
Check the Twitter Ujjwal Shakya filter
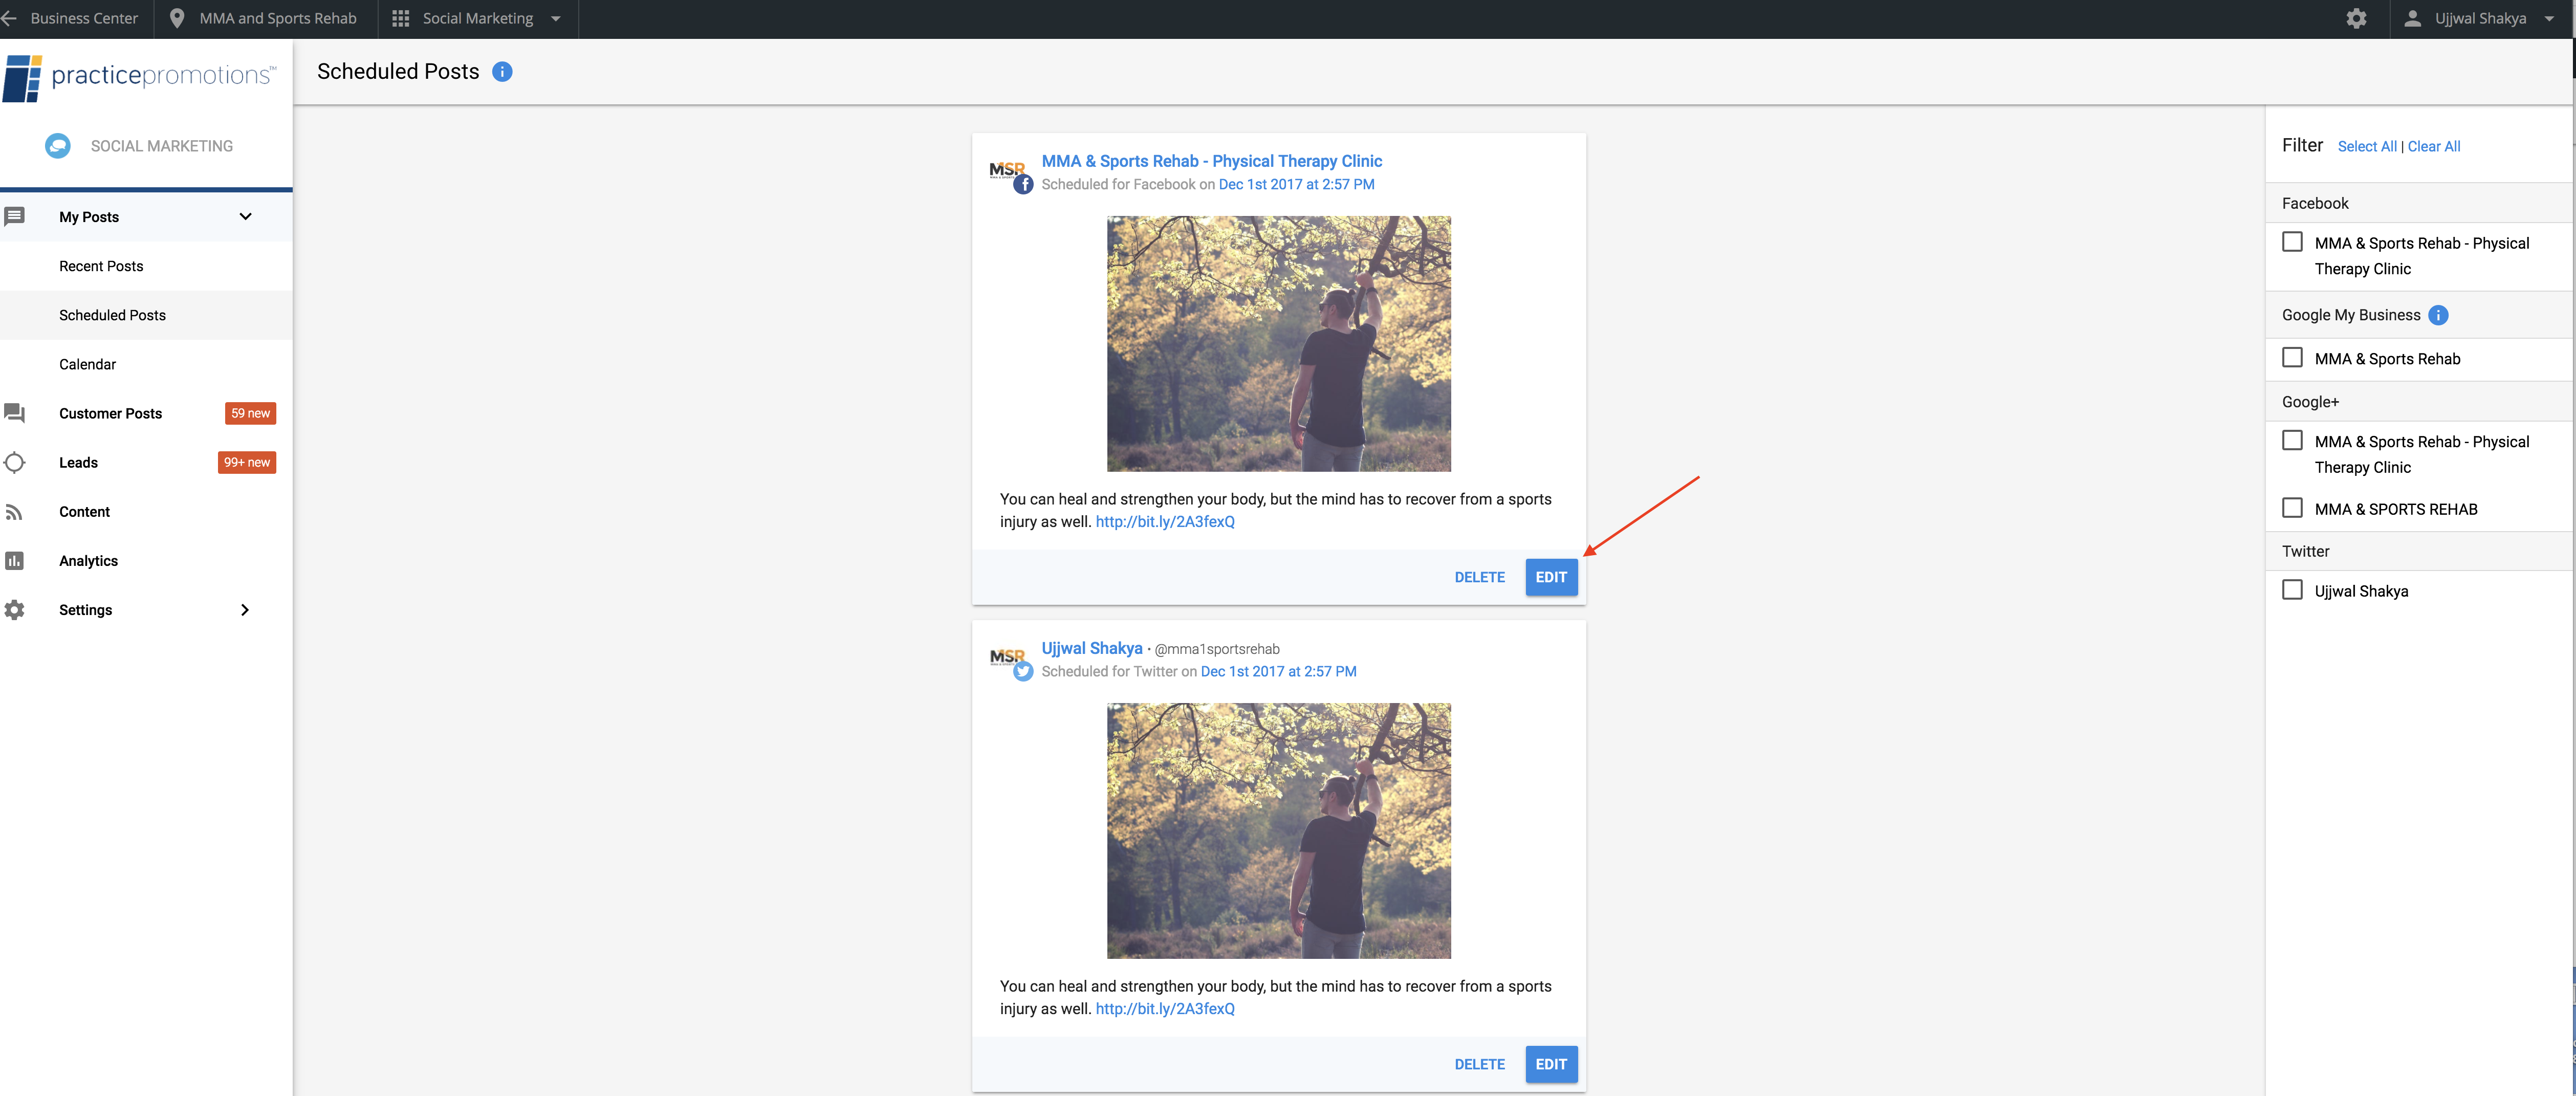pyautogui.click(x=2292, y=590)
